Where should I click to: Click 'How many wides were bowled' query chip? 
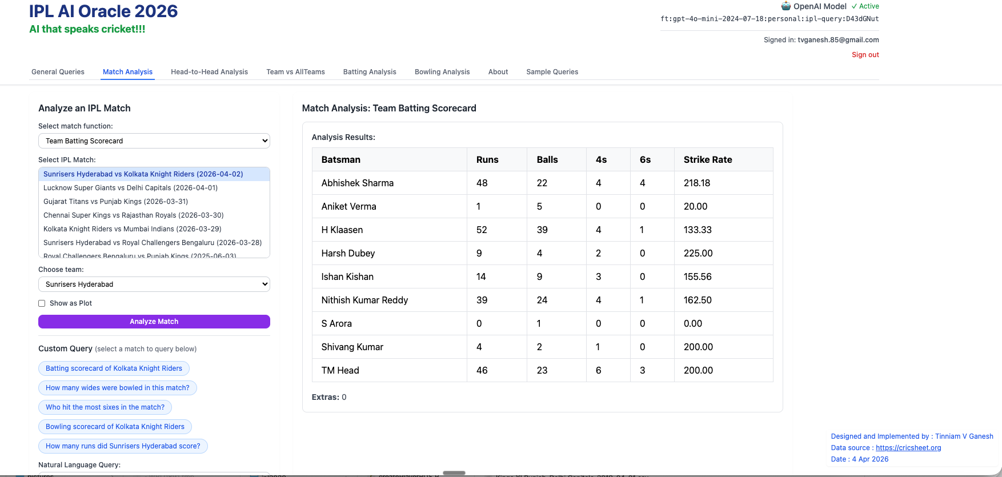coord(117,388)
